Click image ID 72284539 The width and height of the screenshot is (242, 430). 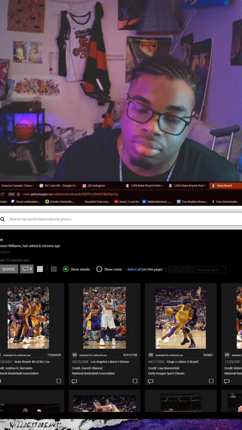click(54, 355)
